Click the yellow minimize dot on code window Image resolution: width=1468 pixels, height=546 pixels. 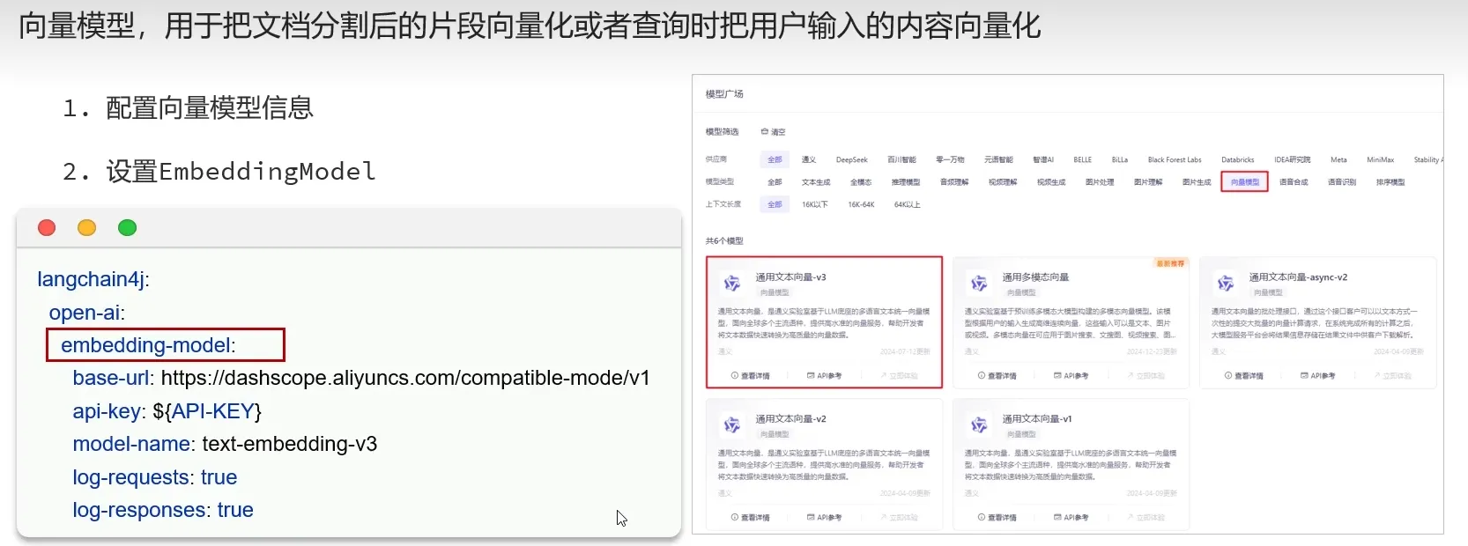[x=86, y=228]
